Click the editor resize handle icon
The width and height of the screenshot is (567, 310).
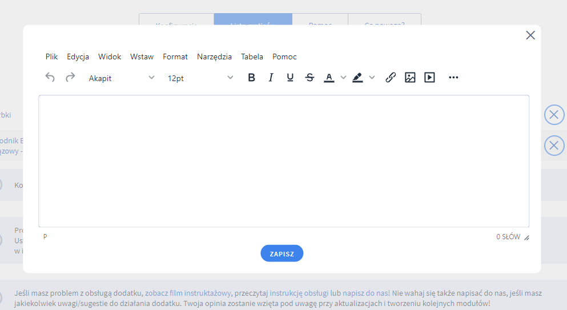pos(527,237)
